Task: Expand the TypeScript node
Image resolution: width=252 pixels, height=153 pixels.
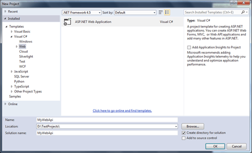Action: point(12,87)
